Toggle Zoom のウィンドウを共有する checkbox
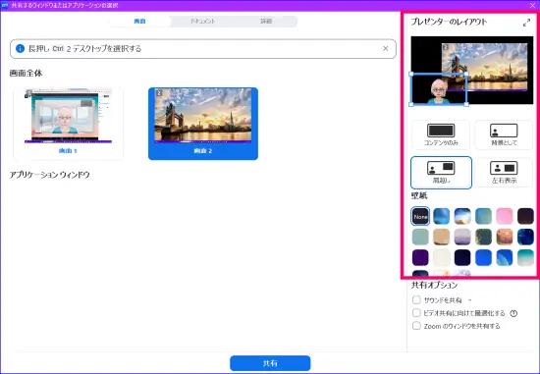The height and width of the screenshot is (374, 540). point(416,326)
